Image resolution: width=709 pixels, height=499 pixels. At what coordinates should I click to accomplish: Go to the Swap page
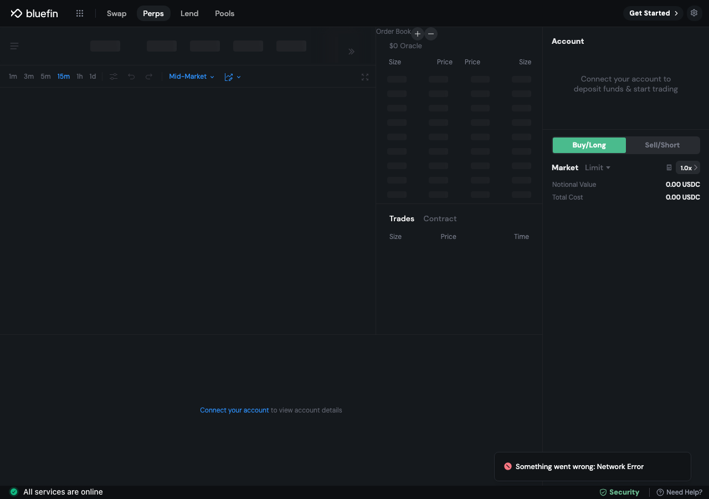(x=116, y=13)
